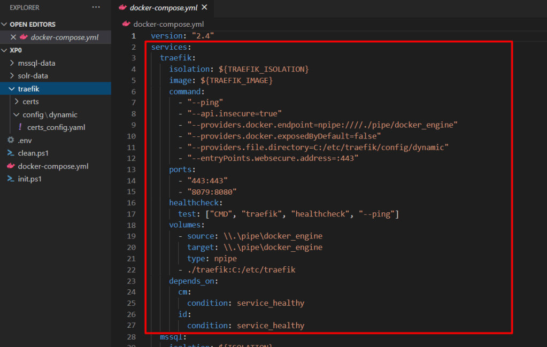Collapse the XP0 workspace folder section
Image resolution: width=547 pixels, height=347 pixels.
click(x=5, y=50)
